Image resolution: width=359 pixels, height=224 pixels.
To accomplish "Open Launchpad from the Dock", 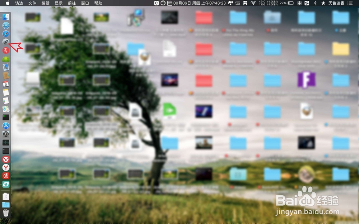I will (6, 42).
